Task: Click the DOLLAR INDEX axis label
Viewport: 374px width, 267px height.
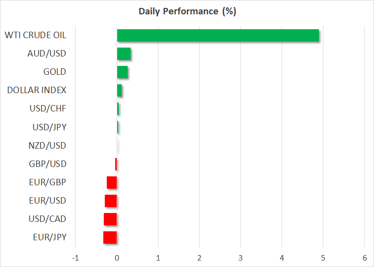Action: 37,90
